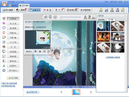Click the previous image left arrow

[61, 92]
